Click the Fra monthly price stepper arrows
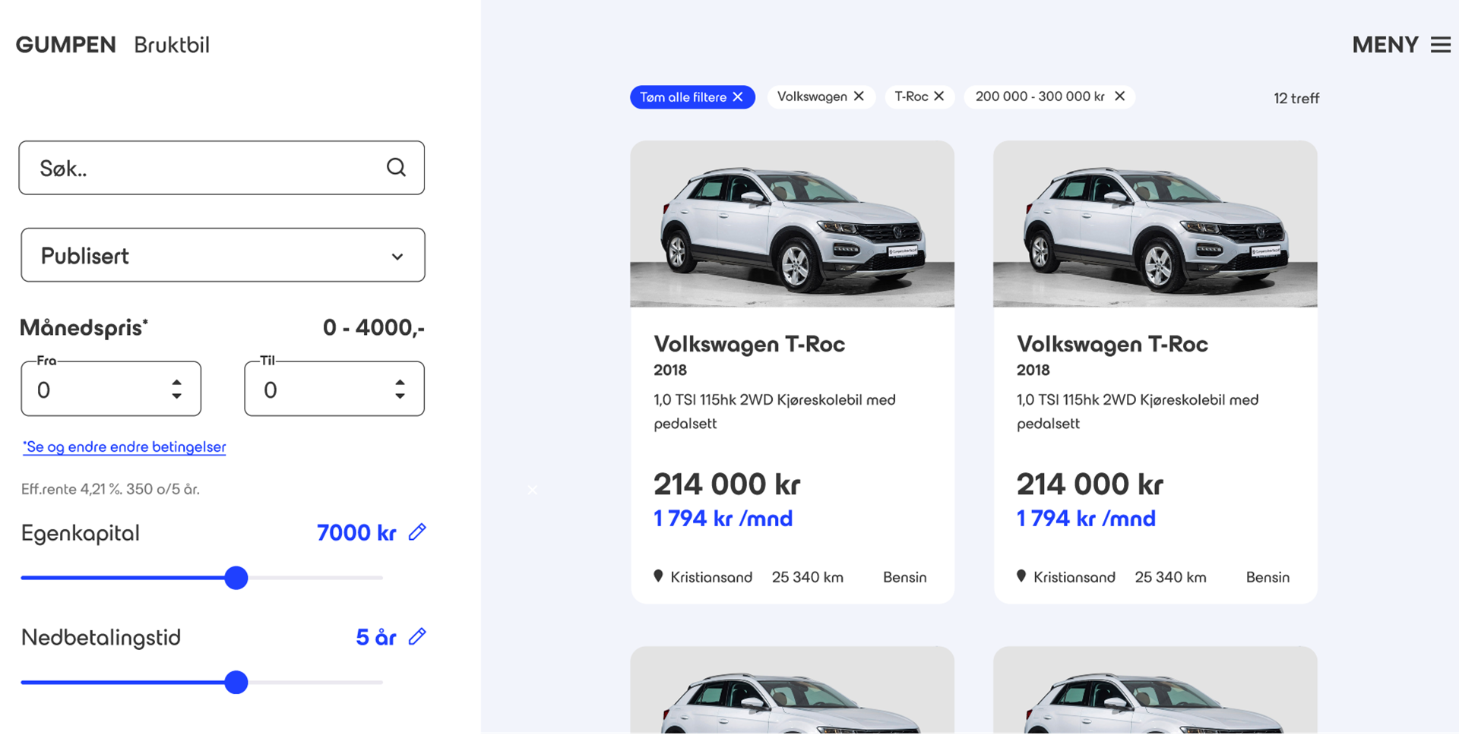 pyautogui.click(x=177, y=389)
